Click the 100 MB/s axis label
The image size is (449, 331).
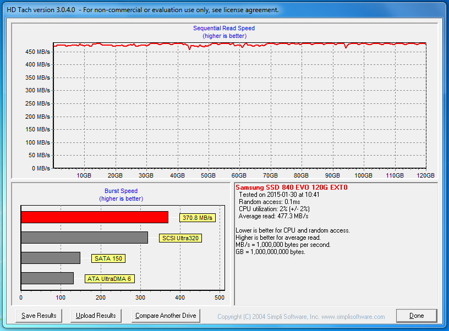(37, 142)
